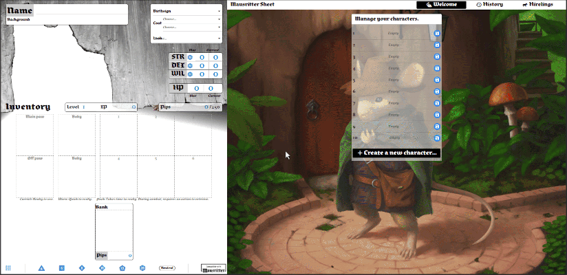Open the Birthsign dropdown

[186, 11]
